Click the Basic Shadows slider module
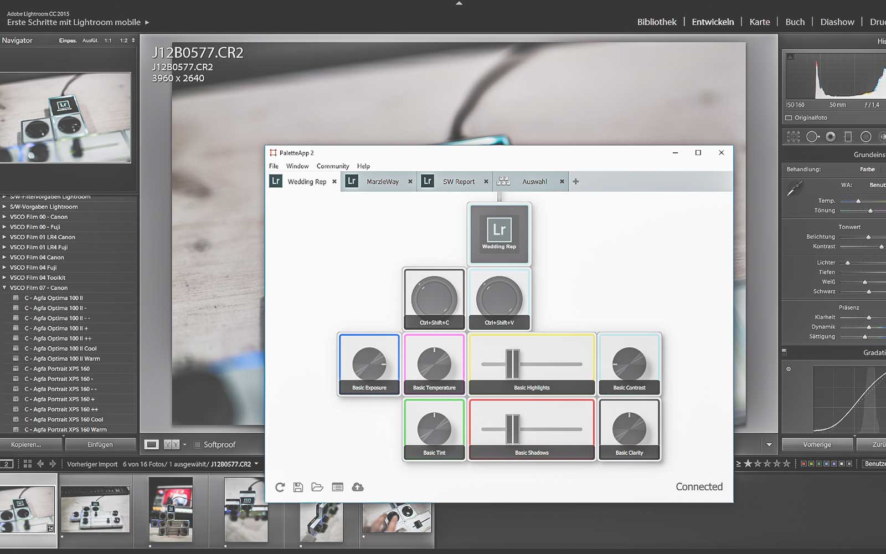 tap(532, 429)
